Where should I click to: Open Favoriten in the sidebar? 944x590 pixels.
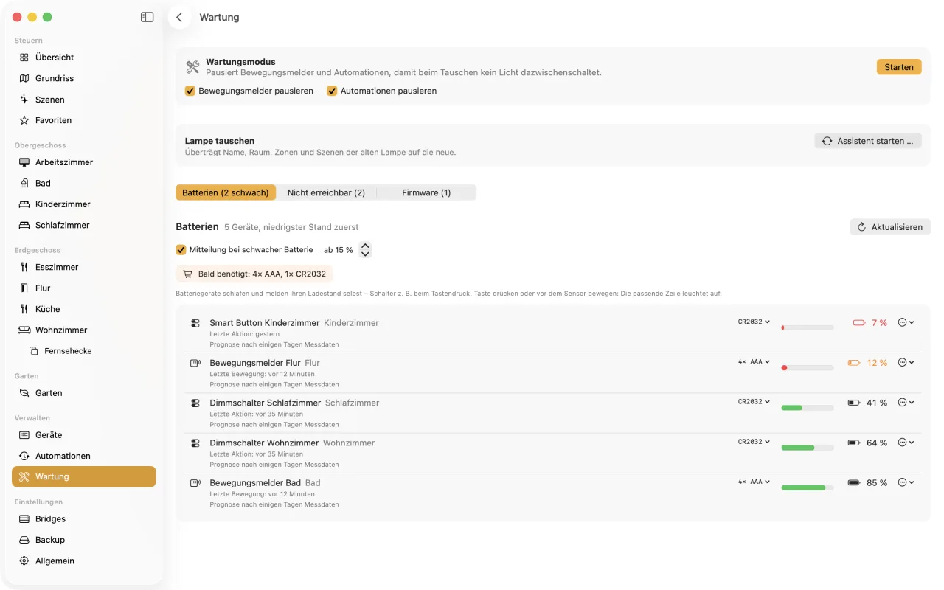click(x=84, y=120)
